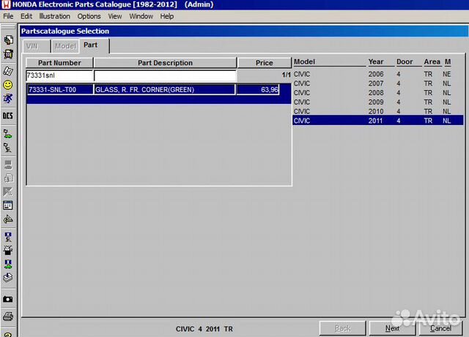Select the CIVIC 2006 model row
The width and height of the screenshot is (469, 337).
click(x=378, y=74)
